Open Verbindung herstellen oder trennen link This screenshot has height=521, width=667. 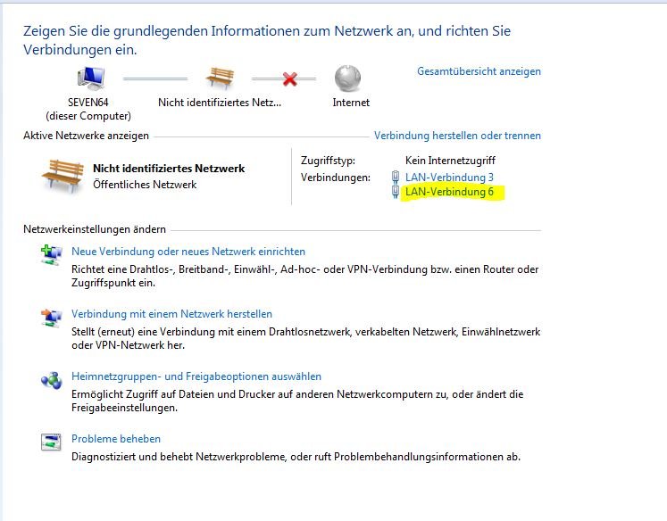pyautogui.click(x=457, y=136)
